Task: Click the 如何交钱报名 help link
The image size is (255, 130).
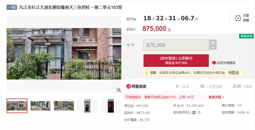Action: point(226,63)
